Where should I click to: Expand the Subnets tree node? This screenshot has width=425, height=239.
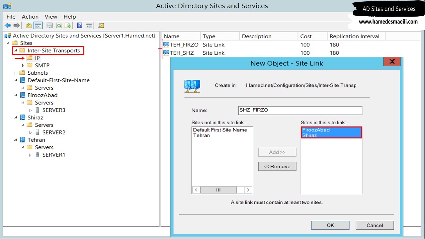[16, 73]
